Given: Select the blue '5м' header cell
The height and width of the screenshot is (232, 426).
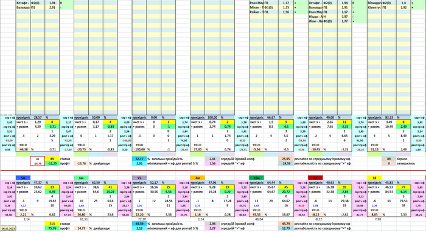Looking at the screenshot, I should pyautogui.click(x=23, y=178).
